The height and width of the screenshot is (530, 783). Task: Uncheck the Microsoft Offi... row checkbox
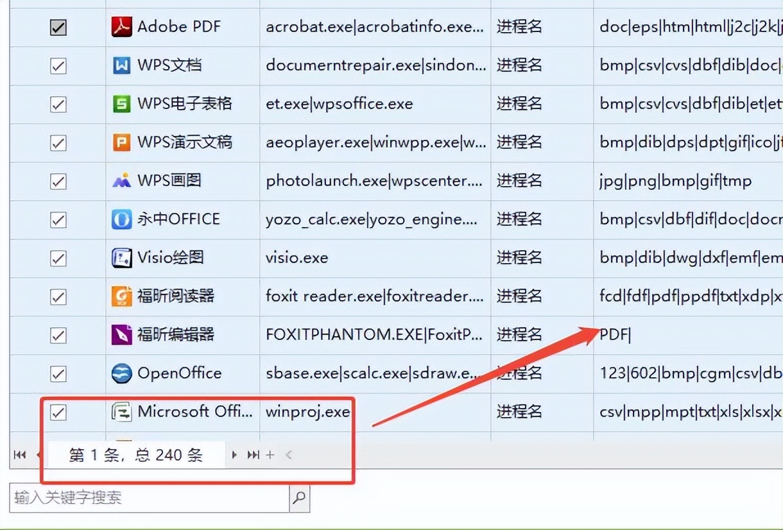point(58,412)
